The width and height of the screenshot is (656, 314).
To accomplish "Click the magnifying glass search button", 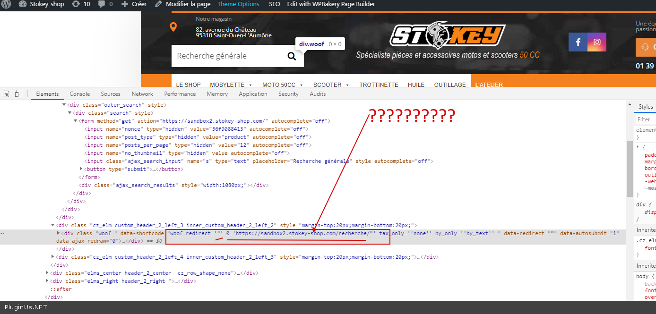I will pyautogui.click(x=292, y=56).
